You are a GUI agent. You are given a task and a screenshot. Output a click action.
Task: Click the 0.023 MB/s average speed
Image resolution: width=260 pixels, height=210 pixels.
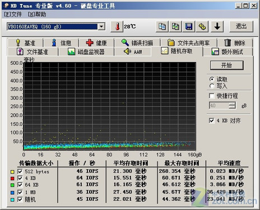tap(227, 171)
